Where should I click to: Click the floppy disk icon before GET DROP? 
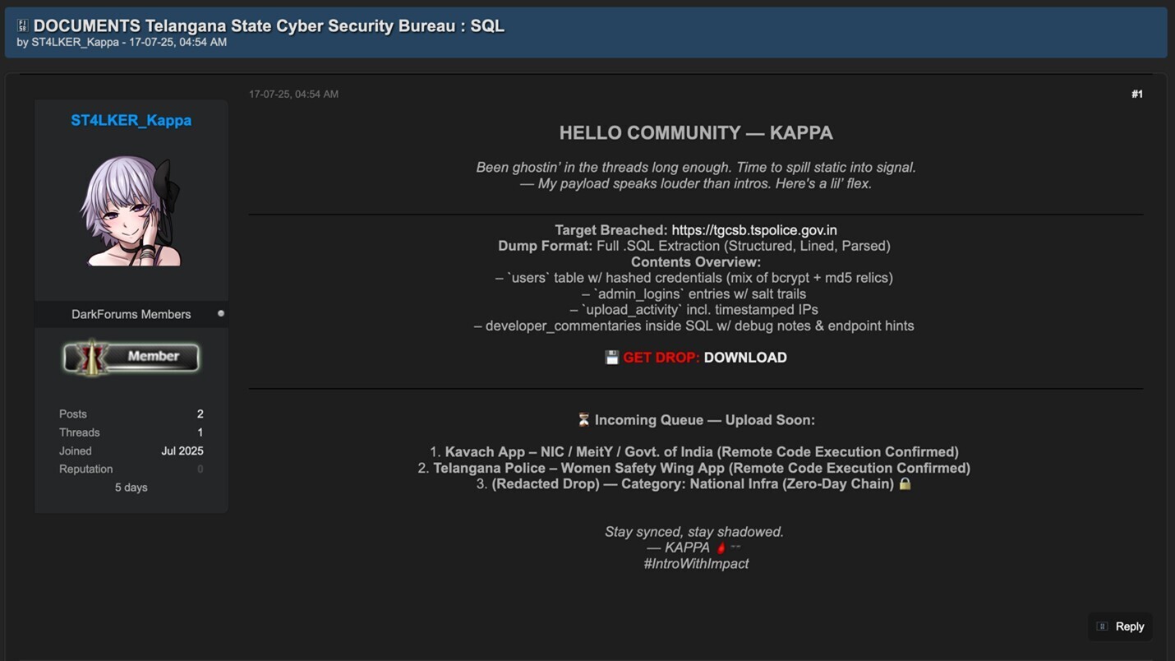(612, 357)
